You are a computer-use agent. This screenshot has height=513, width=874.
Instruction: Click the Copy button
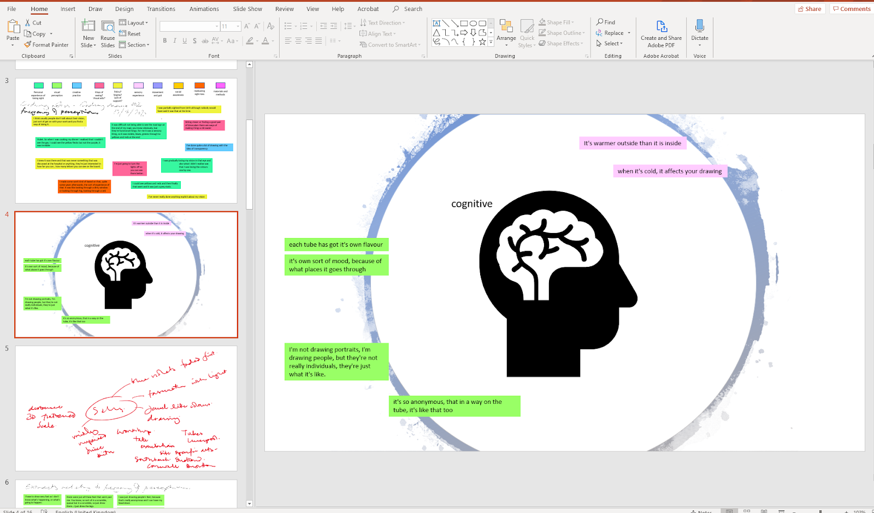(x=35, y=34)
